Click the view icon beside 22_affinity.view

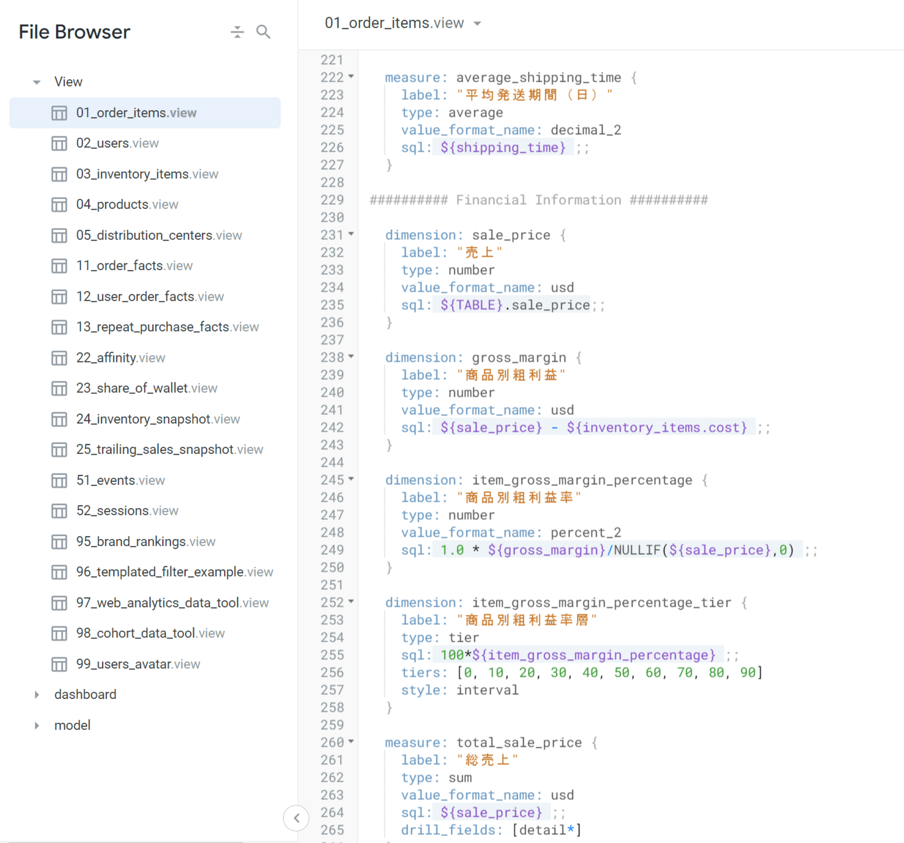59,358
